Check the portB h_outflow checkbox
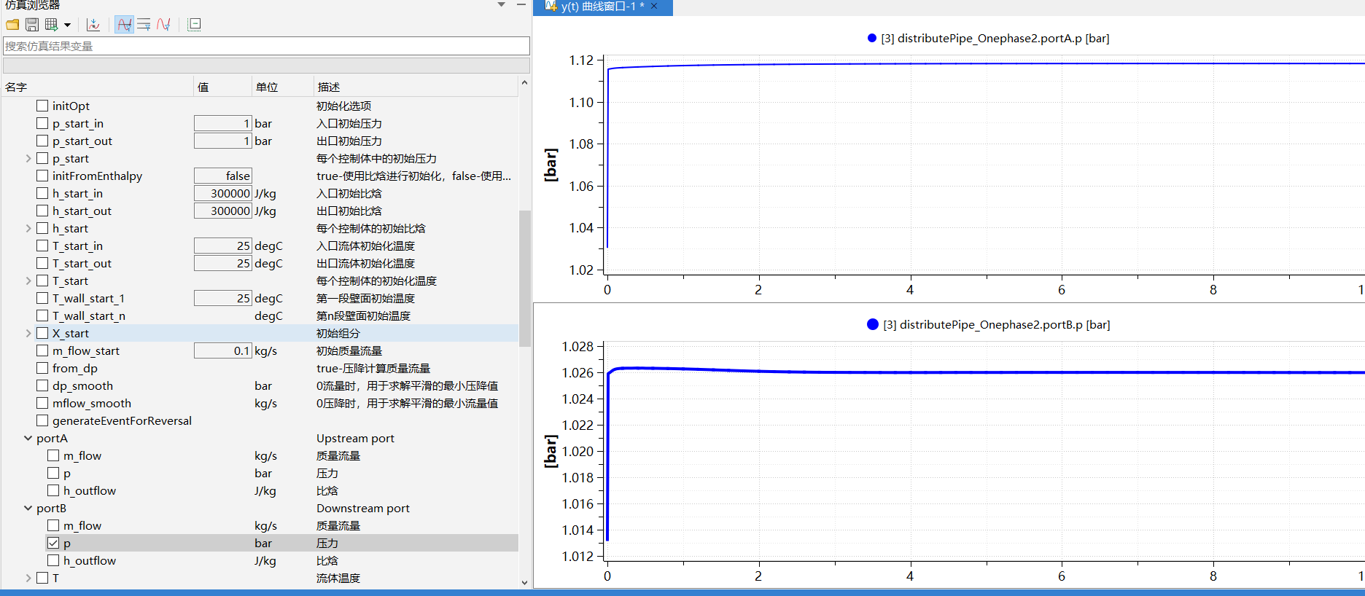Screen dimensions: 1365x596 coord(53,560)
